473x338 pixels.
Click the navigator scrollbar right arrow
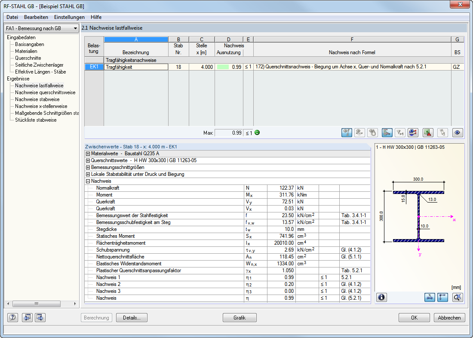(x=75, y=304)
